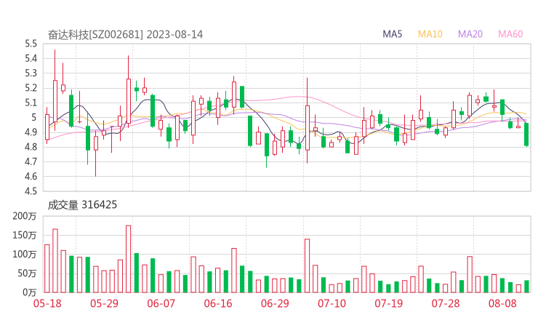The width and height of the screenshot is (538, 320).
Task: Click the 4.9 price axis label
Action: click(x=31, y=132)
